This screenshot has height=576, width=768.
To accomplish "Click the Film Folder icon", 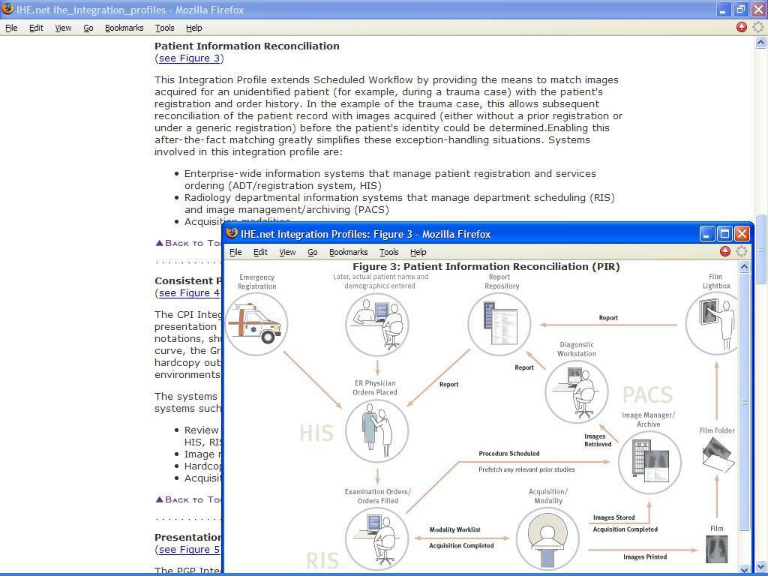I will click(718, 455).
